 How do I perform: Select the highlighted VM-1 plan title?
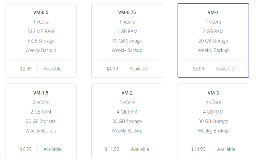213,12
